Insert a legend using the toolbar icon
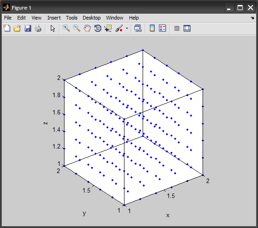The height and width of the screenshot is (228, 258). [163, 28]
